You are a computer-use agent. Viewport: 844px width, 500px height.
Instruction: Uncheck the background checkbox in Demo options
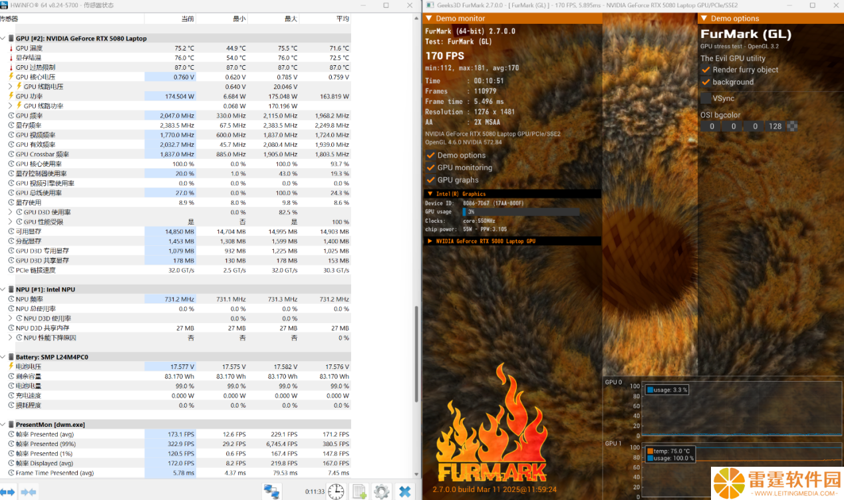706,82
